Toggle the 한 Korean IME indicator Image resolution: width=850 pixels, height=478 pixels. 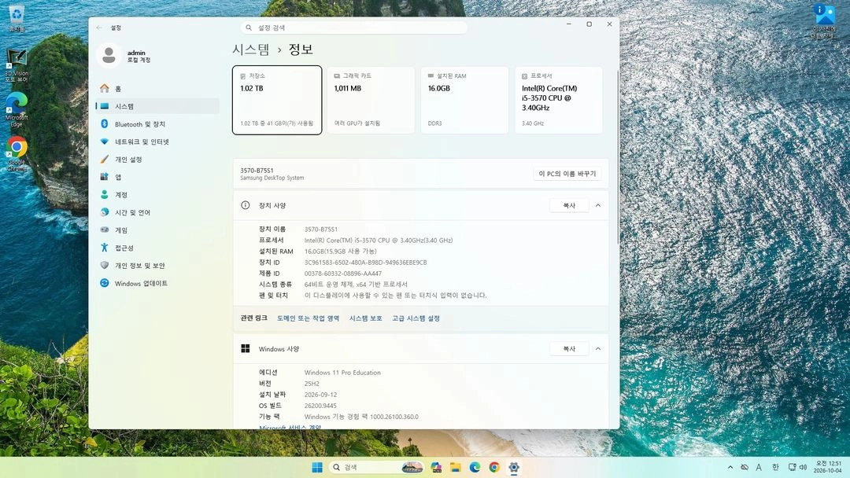(x=775, y=467)
